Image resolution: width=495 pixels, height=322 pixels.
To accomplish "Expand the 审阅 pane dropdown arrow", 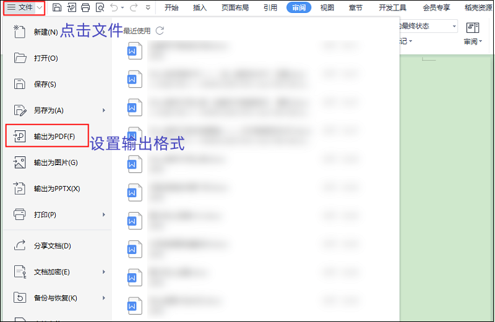I will pos(481,41).
